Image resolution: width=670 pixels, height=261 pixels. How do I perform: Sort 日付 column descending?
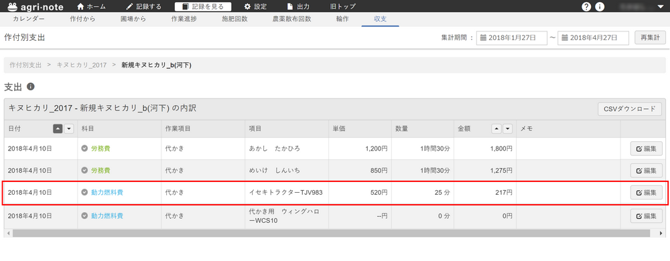click(69, 128)
